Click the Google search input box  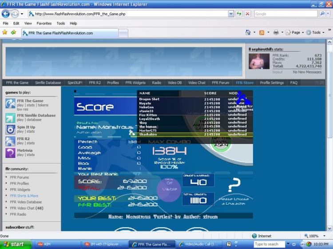coord(285,14)
